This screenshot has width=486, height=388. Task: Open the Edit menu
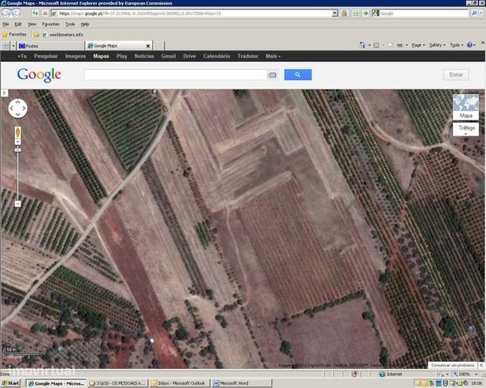18,25
